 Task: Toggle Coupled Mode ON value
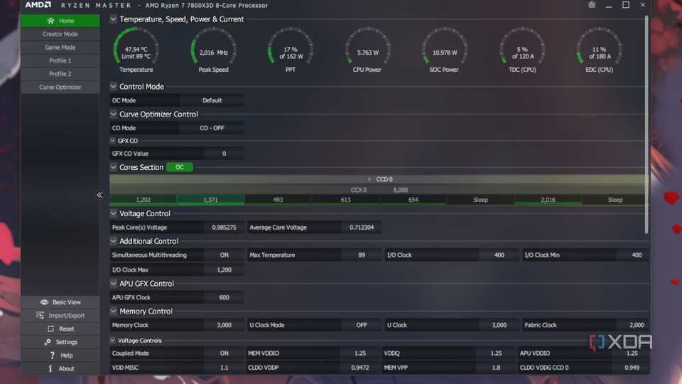(224, 353)
